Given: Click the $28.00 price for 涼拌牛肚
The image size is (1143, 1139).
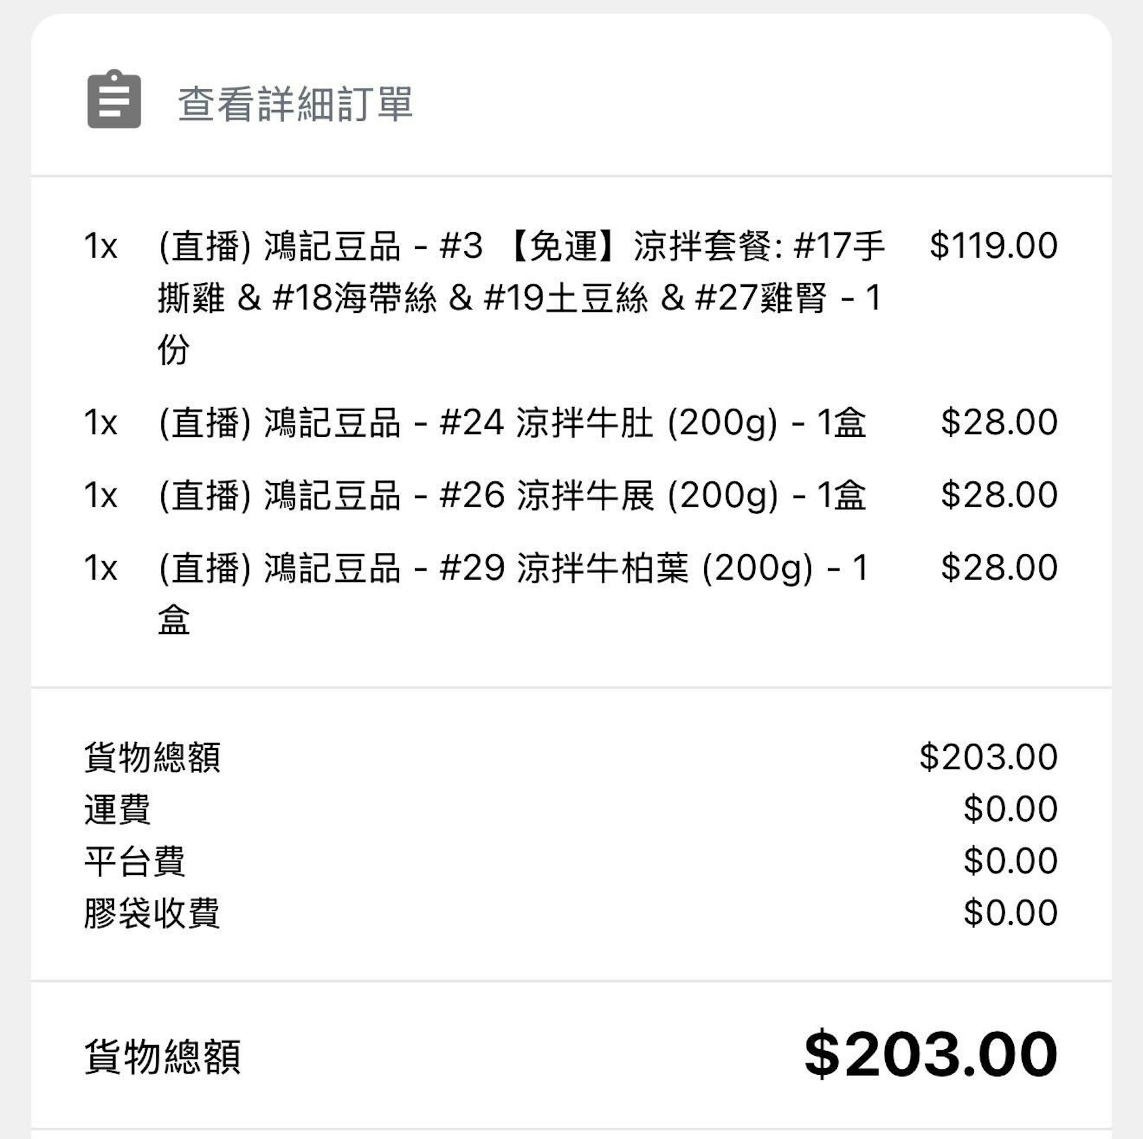Looking at the screenshot, I should coord(1000,422).
